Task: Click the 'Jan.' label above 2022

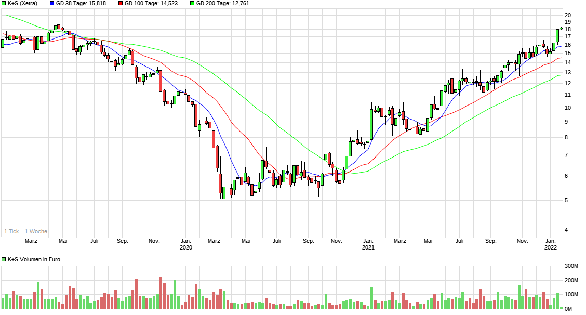Action: click(x=551, y=241)
